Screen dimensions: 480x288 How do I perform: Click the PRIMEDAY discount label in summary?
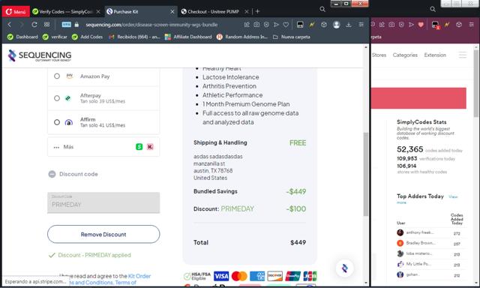point(237,208)
